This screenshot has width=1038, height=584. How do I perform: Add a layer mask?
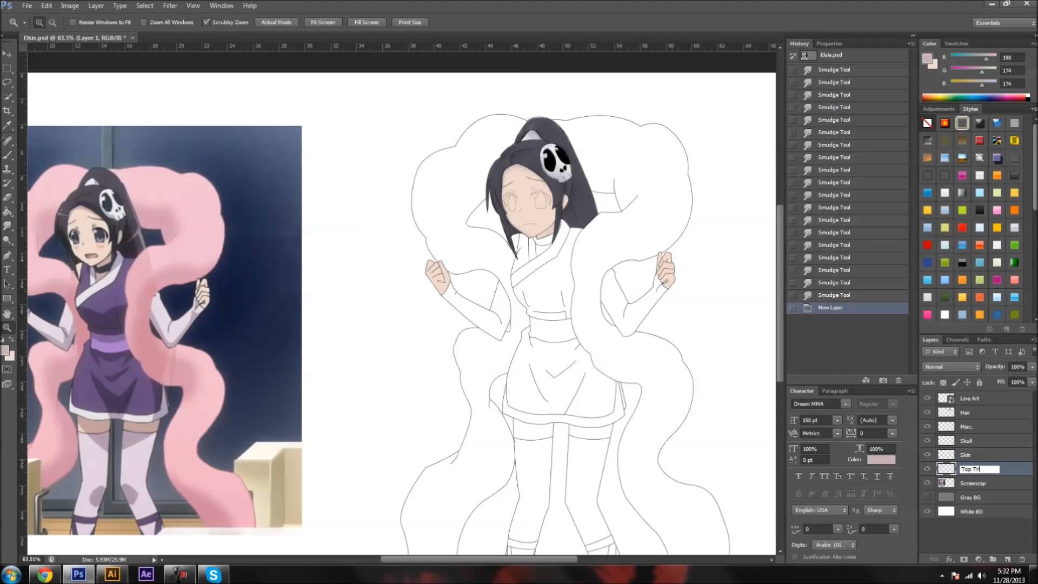click(964, 559)
